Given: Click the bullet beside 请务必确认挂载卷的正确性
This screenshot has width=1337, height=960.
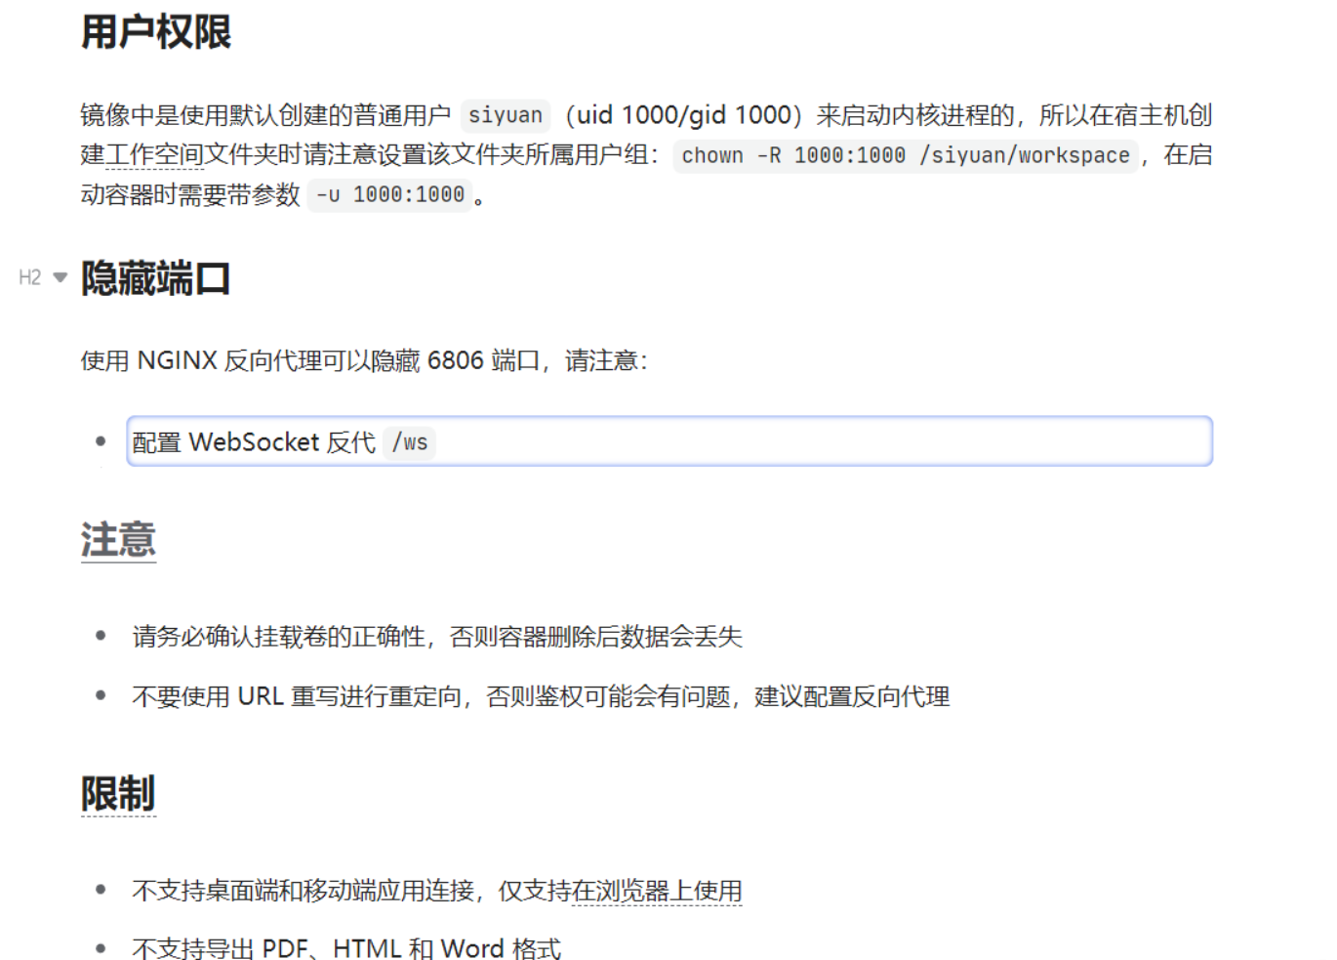Looking at the screenshot, I should 101,636.
